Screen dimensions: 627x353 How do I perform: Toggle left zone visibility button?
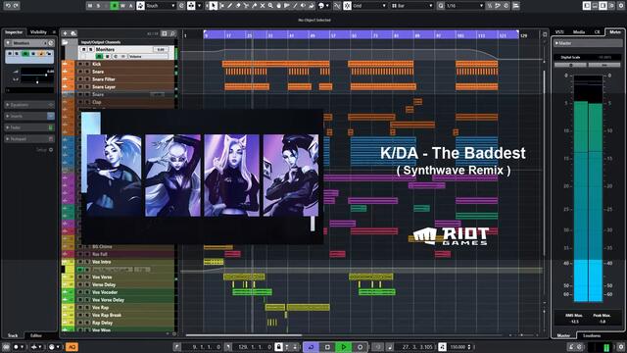point(587,6)
